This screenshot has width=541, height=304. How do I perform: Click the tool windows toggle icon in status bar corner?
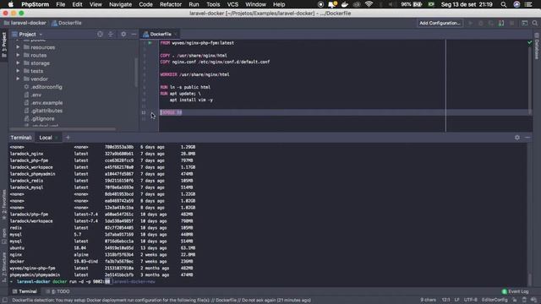pos(4,301)
